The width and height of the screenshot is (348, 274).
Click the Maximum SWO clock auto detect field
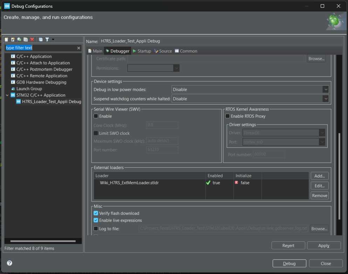click(162, 141)
